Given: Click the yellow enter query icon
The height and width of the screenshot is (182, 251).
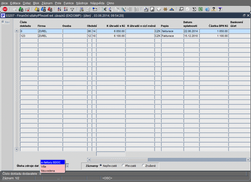Looking at the screenshot, I should pos(37,9).
